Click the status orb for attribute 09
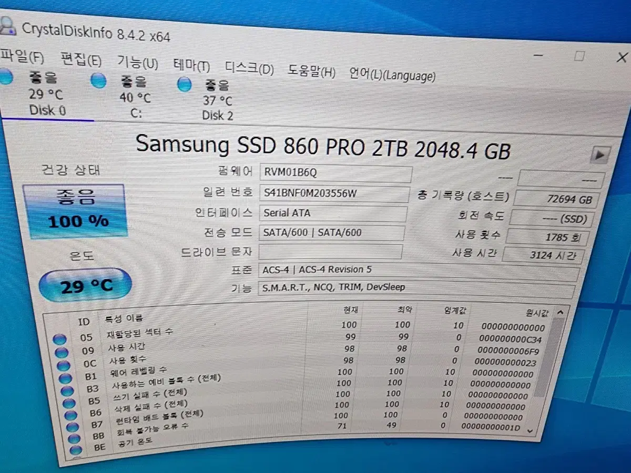Screen dimensions: 631x473 click(62, 353)
